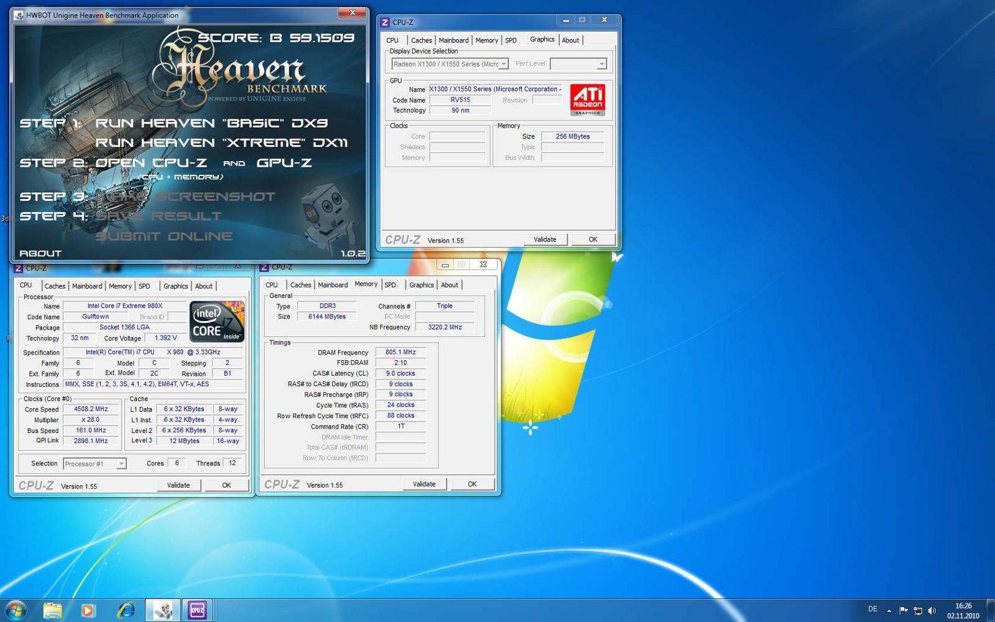This screenshot has height=622, width=995.
Task: Select CPU tab in Memory CPU-Z window
Action: point(272,285)
